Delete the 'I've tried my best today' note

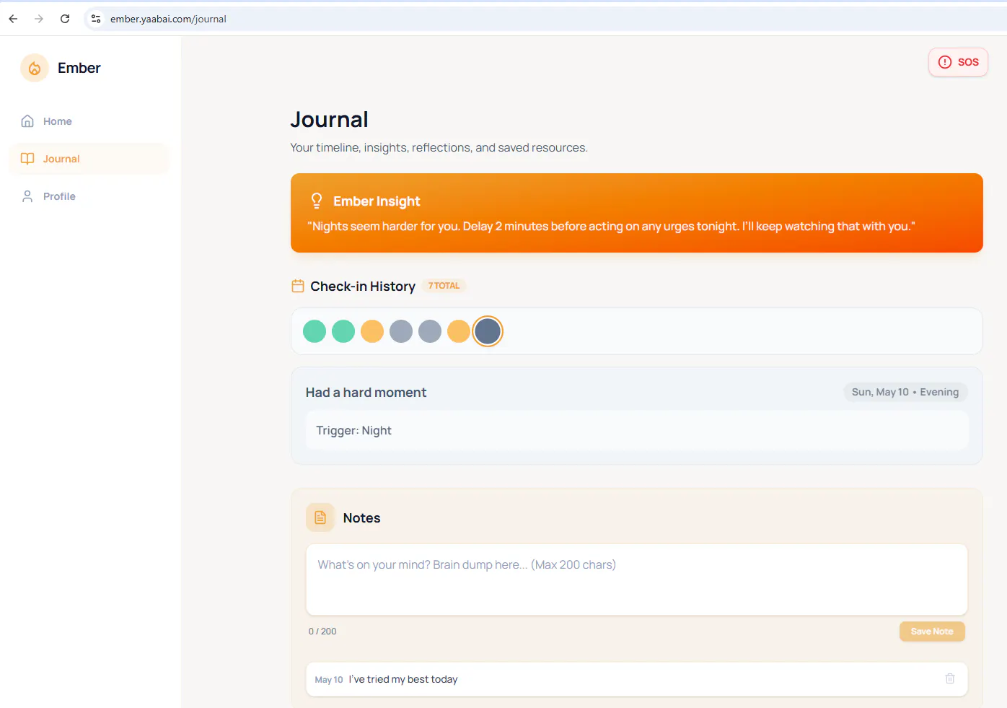click(x=950, y=678)
